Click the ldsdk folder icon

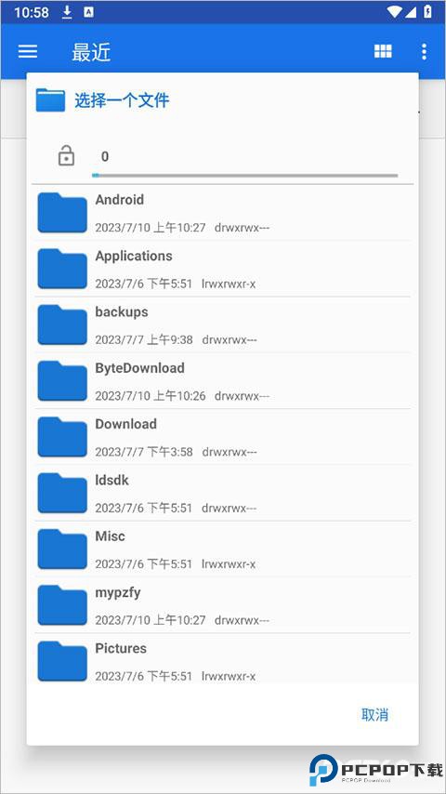click(x=62, y=493)
